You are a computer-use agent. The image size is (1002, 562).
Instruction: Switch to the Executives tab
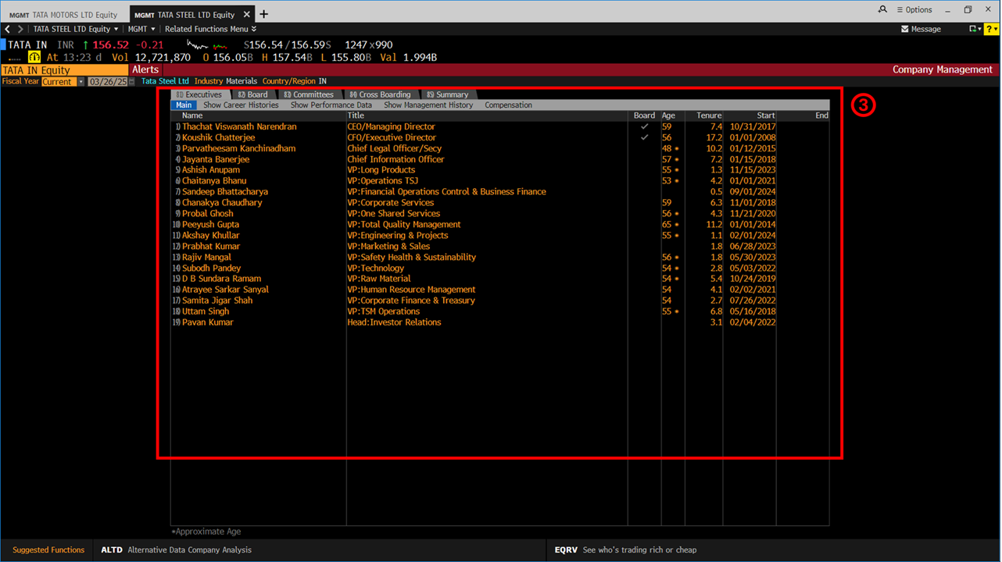(x=200, y=94)
